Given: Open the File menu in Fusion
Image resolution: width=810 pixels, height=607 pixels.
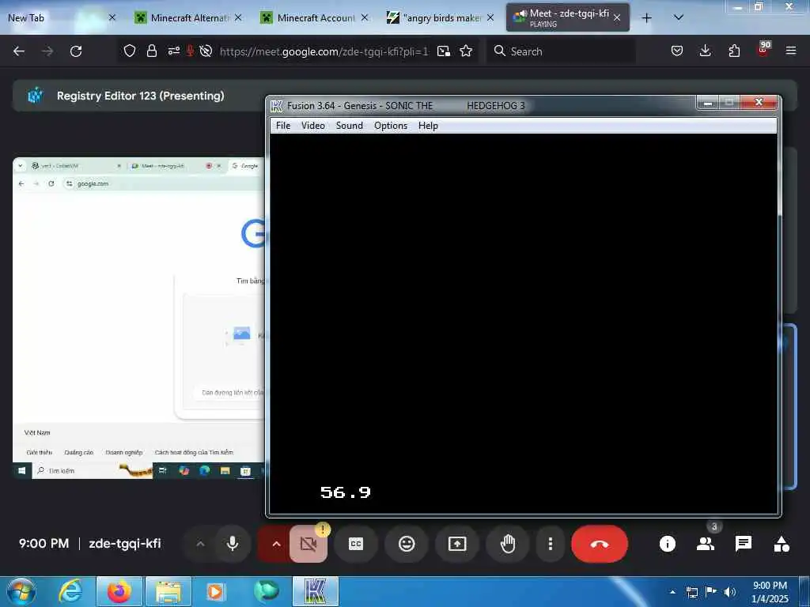Looking at the screenshot, I should [283, 126].
